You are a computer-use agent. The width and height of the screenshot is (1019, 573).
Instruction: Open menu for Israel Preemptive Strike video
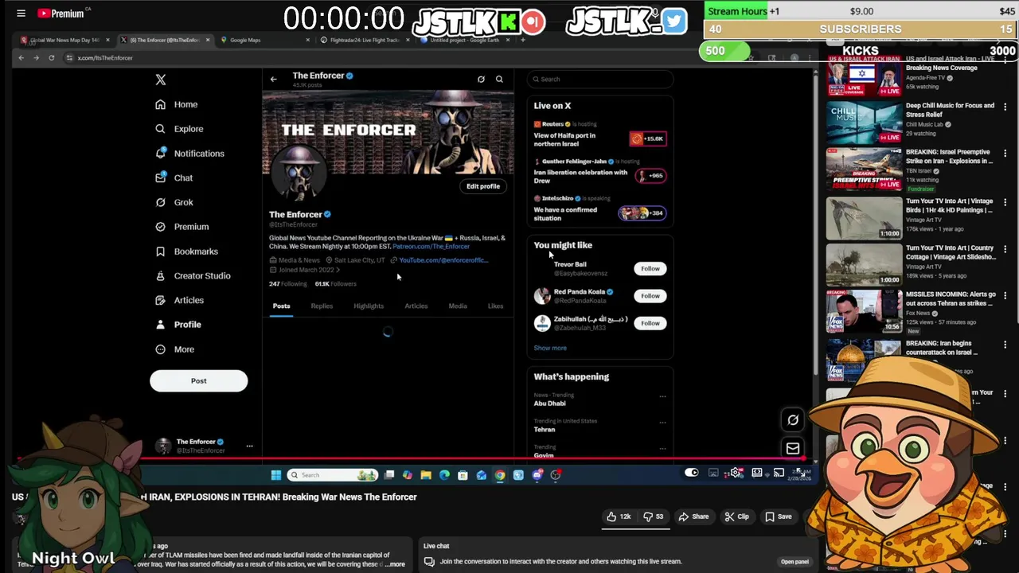(1005, 153)
